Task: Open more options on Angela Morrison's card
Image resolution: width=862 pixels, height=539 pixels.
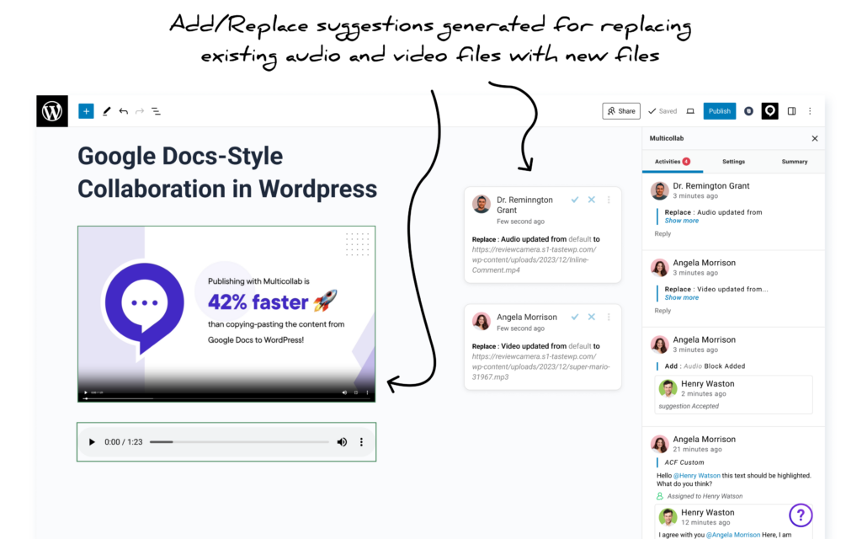Action: click(609, 317)
